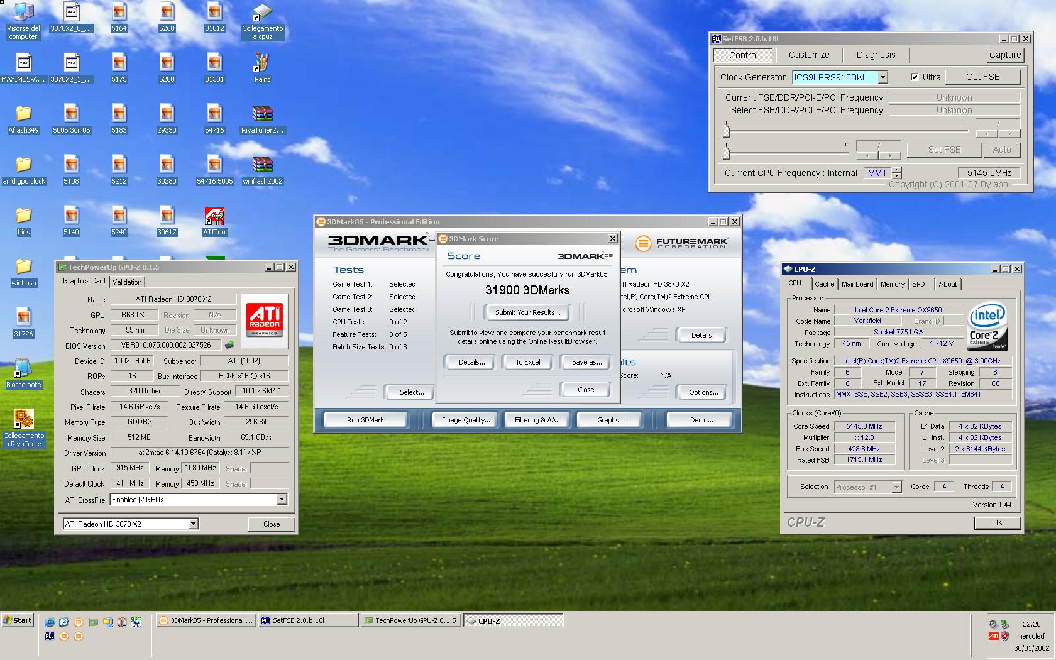Screen dimensions: 1056x660
Task: Open the Validation tab in GPU-Z
Action: tap(127, 282)
